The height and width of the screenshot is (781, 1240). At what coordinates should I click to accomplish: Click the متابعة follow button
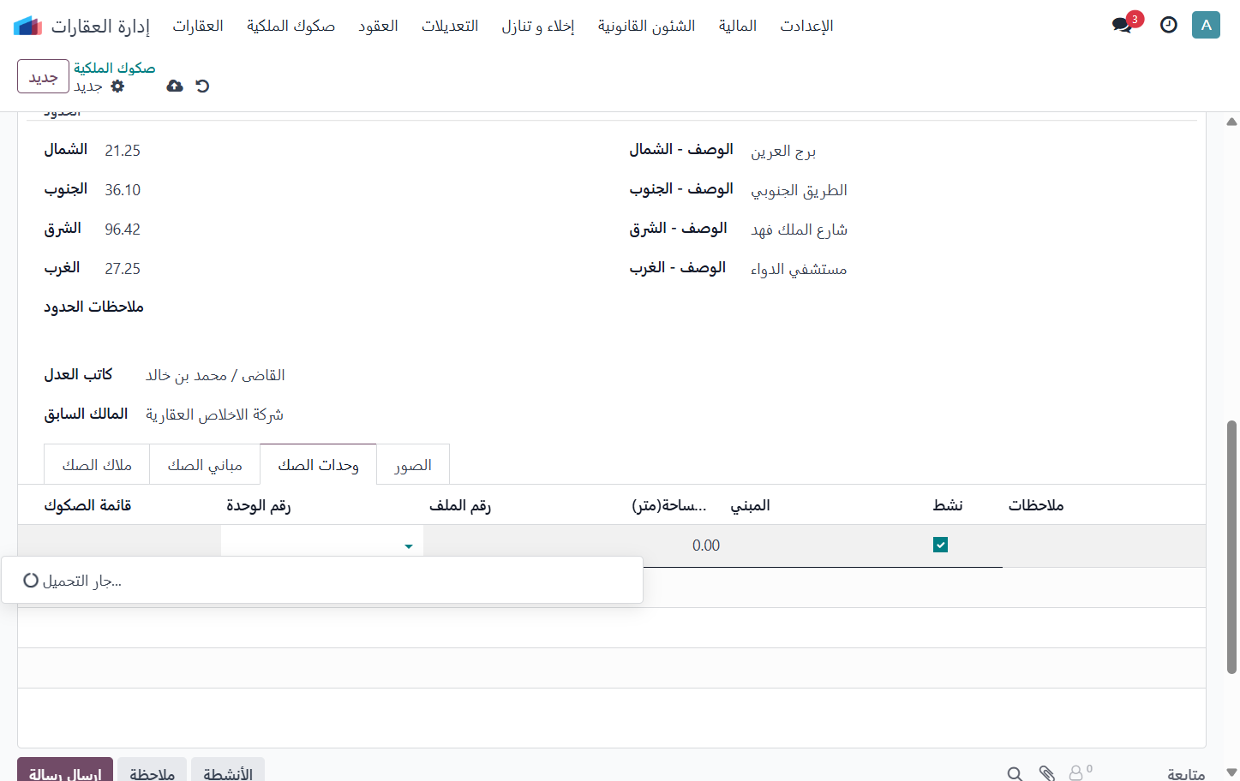click(x=1186, y=774)
